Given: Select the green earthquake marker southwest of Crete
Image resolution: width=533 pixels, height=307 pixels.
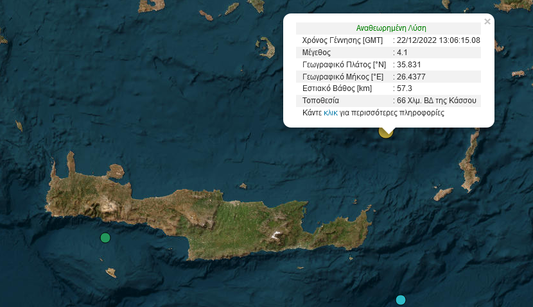Looking at the screenshot, I should [105, 238].
